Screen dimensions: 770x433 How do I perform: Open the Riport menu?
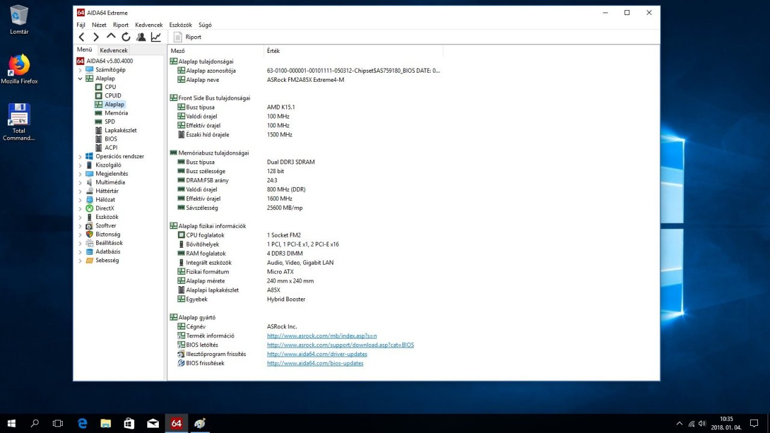(121, 25)
